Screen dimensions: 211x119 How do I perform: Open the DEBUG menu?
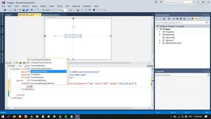pyautogui.click(x=43, y=6)
